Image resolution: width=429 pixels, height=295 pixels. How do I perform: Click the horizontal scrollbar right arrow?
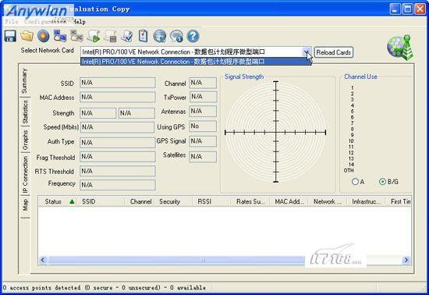click(406, 260)
